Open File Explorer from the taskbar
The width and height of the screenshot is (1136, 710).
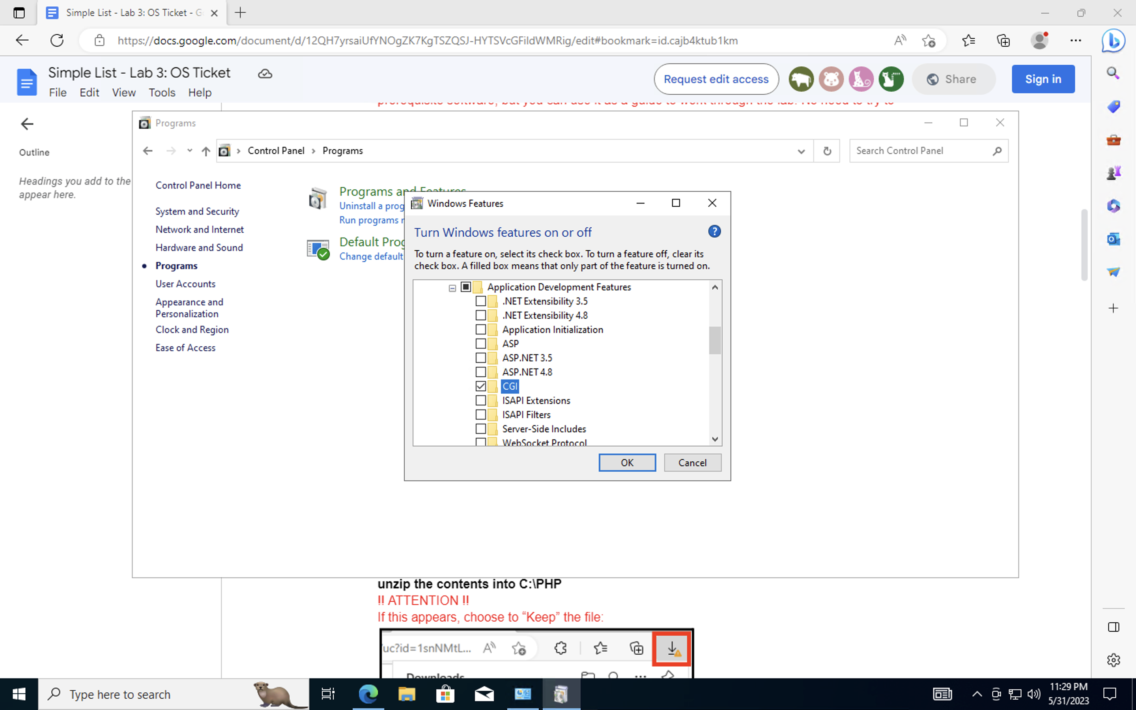pyautogui.click(x=407, y=693)
